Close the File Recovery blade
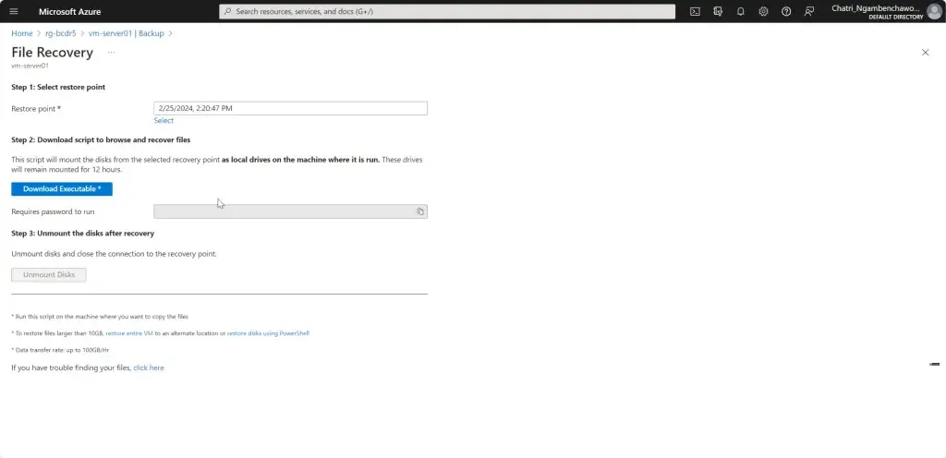The width and height of the screenshot is (946, 458). coord(925,53)
